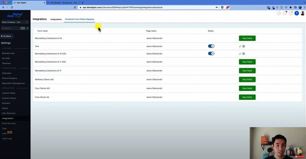Map fields for Cryo Clients Ad
306x159 pixels.
[247, 97]
